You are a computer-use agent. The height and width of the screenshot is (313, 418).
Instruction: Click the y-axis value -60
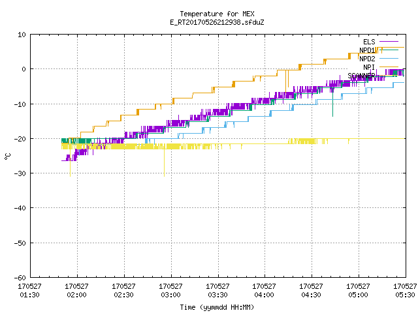point(20,278)
